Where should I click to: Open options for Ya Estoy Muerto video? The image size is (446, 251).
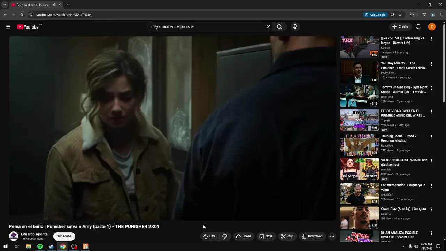pos(431,64)
